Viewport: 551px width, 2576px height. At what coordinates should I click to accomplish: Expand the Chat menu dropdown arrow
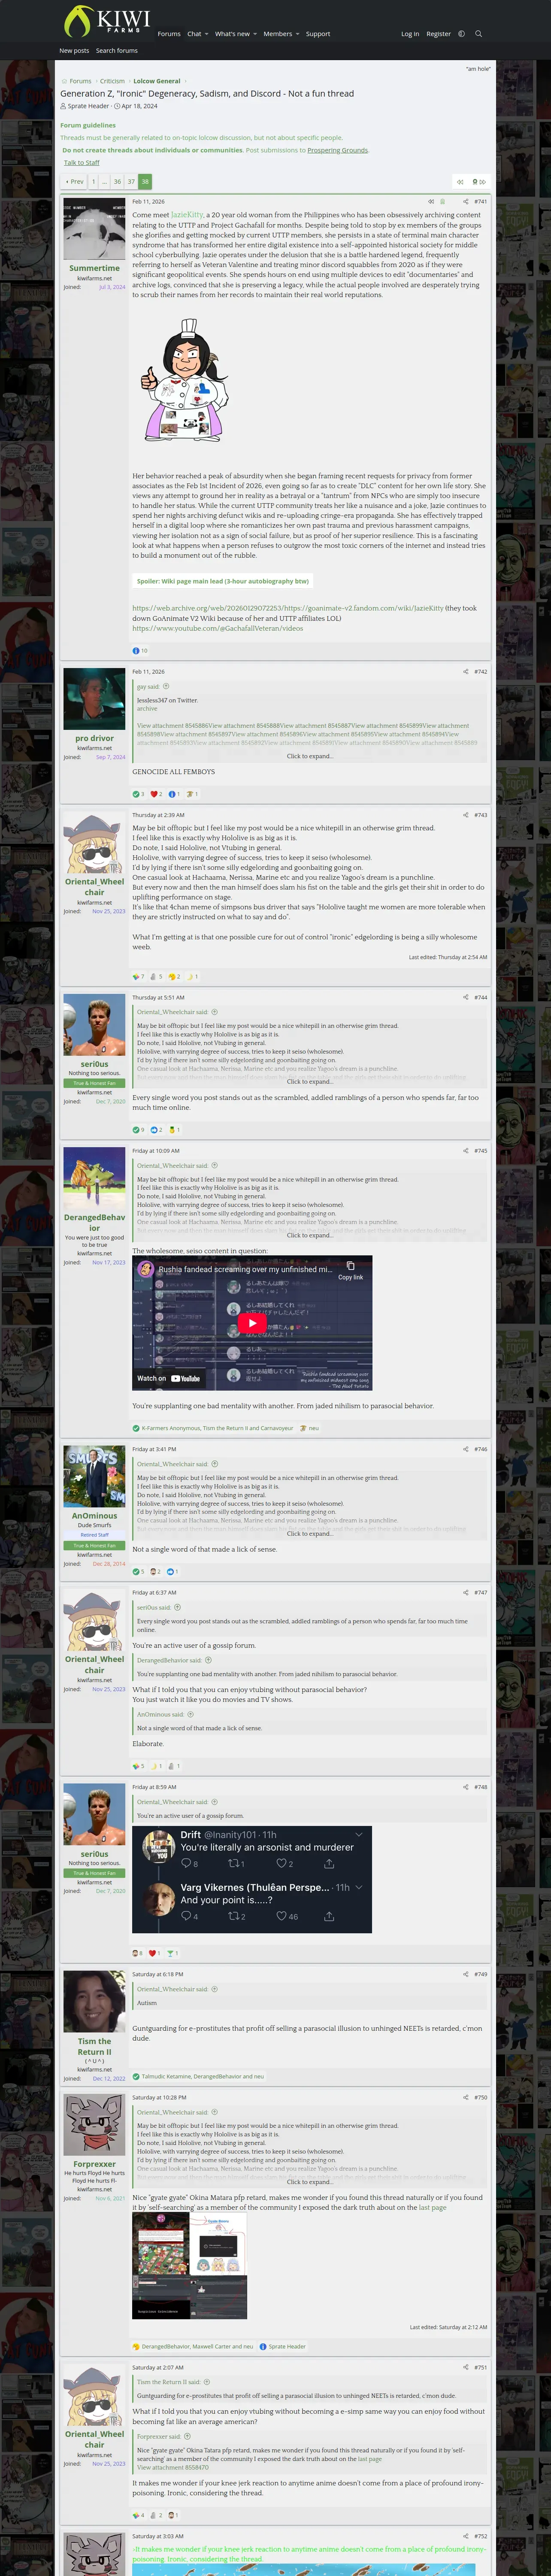click(206, 34)
